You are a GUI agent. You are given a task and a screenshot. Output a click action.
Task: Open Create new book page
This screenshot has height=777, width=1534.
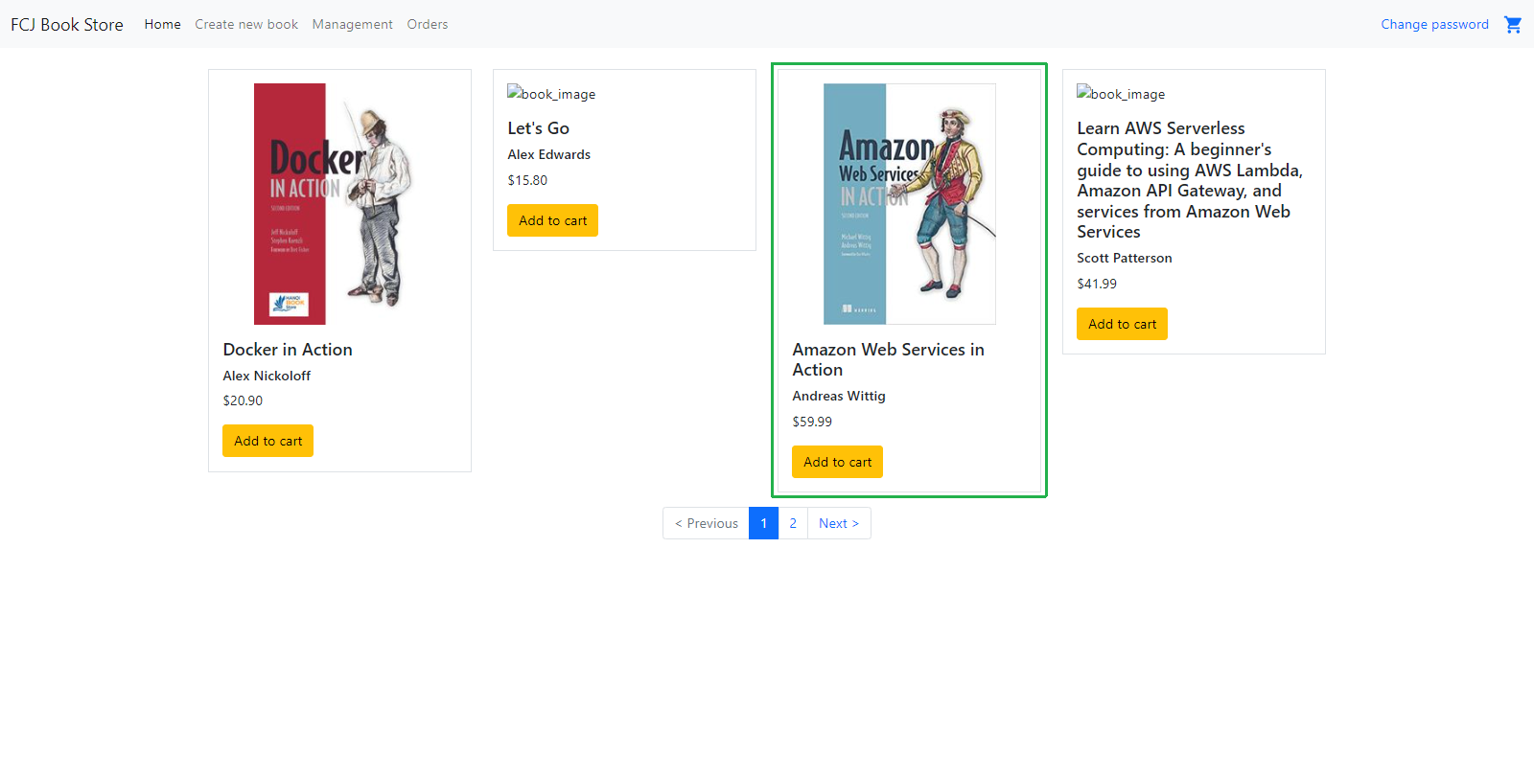[246, 24]
